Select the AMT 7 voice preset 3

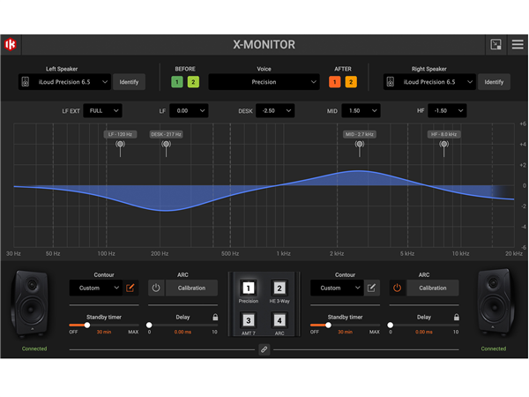pyautogui.click(x=249, y=320)
